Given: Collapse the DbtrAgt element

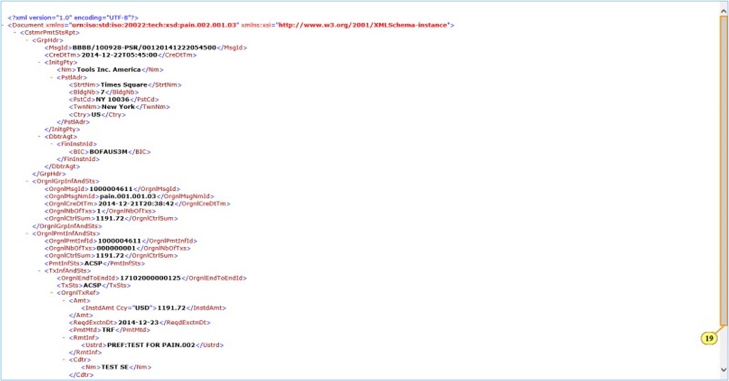Looking at the screenshot, I should pos(40,136).
